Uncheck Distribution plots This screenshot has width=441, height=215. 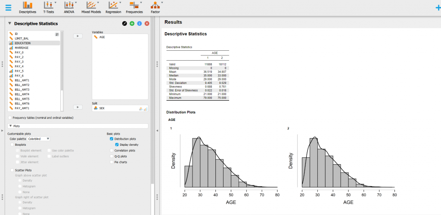point(112,138)
